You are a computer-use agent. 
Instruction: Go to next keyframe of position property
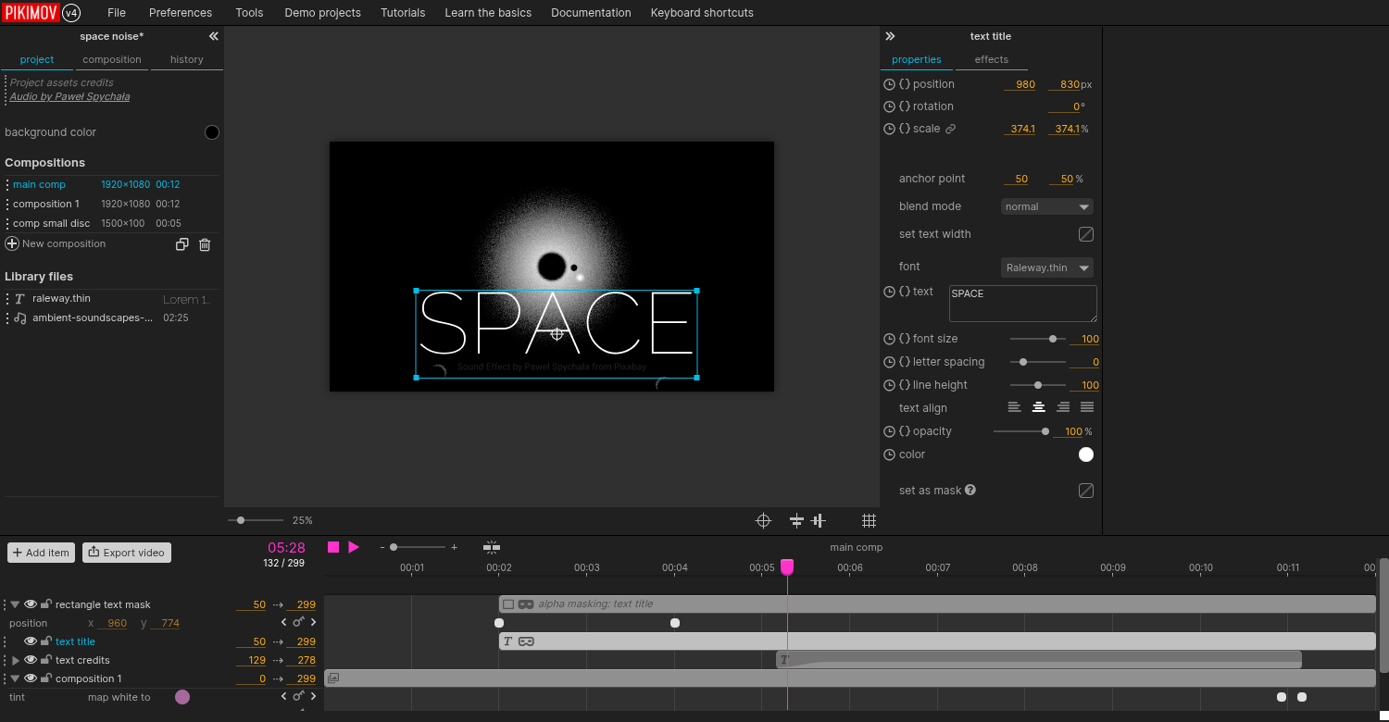coord(313,623)
